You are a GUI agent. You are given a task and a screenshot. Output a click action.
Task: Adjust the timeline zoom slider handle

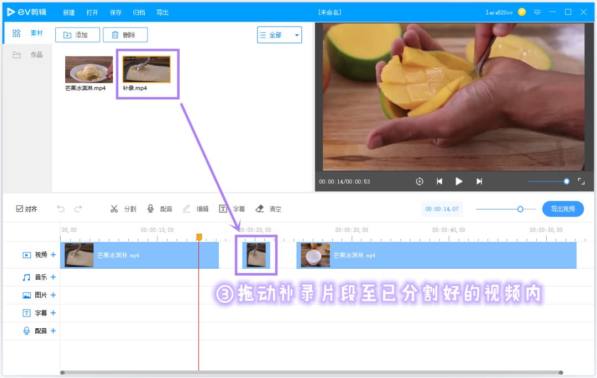click(520, 209)
